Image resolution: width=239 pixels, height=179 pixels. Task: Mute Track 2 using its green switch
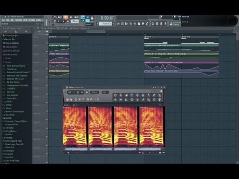pos(47,51)
